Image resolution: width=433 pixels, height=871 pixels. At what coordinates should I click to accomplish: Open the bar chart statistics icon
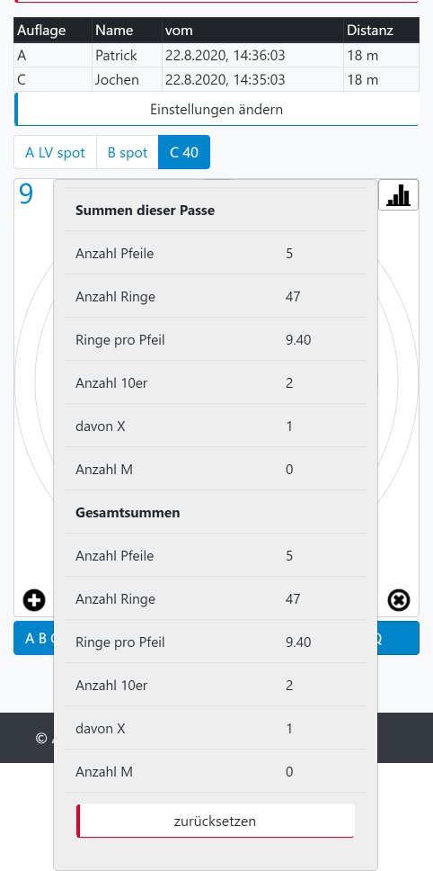click(398, 195)
